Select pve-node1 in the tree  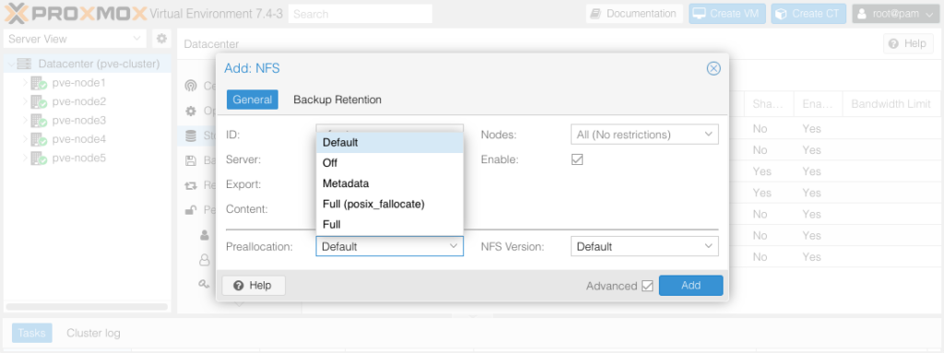pyautogui.click(x=79, y=83)
